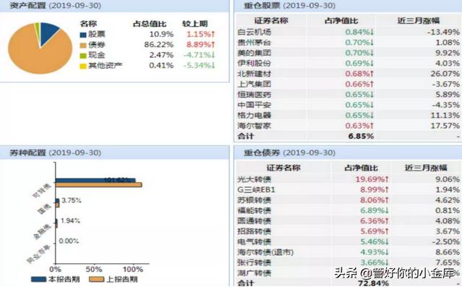Click the 格力电器 stock name

(x=254, y=116)
